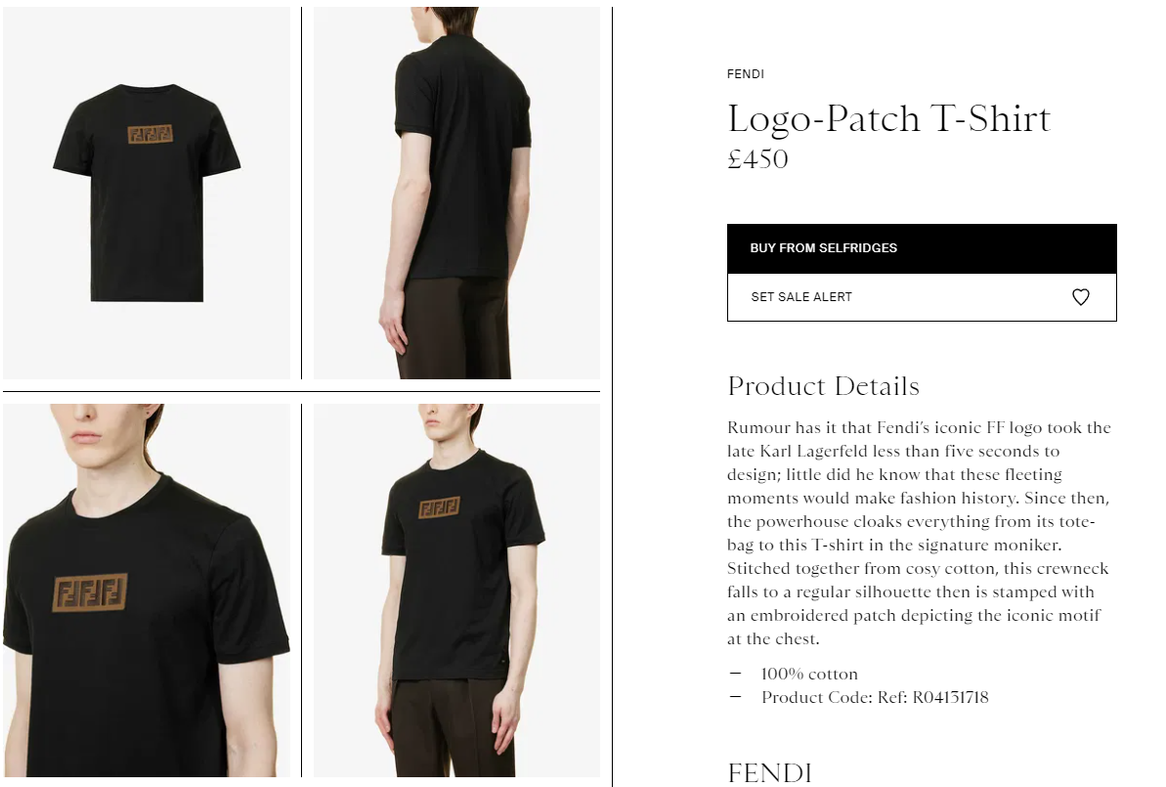Click the FF logo patch in close-up photo
Viewport: 1166px width, 787px height.
point(90,592)
